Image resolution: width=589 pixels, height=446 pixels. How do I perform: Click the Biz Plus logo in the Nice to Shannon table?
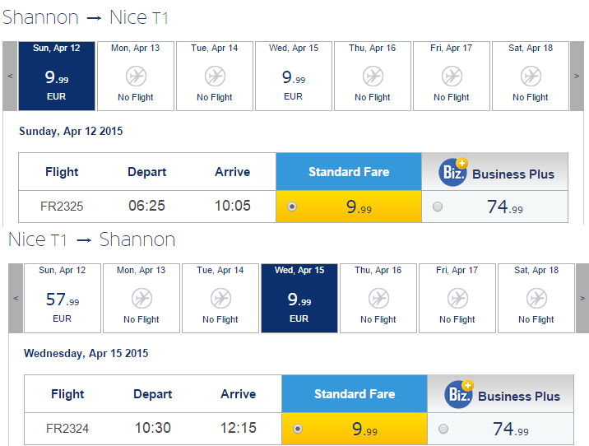click(459, 394)
